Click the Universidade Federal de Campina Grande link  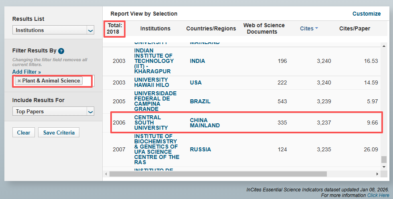pos(155,101)
